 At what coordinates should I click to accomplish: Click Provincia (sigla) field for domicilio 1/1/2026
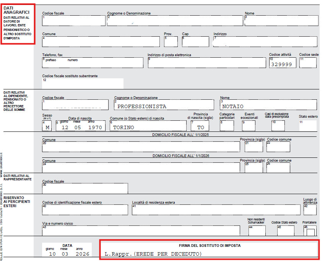coord(254,168)
